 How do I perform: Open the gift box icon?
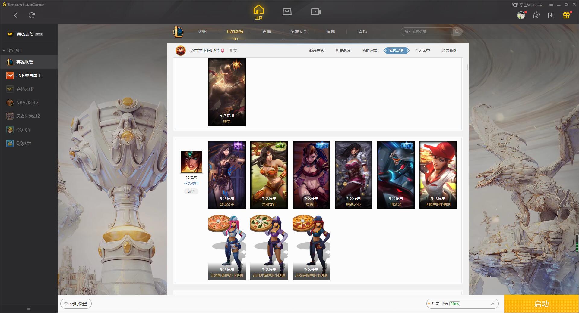pos(566,15)
